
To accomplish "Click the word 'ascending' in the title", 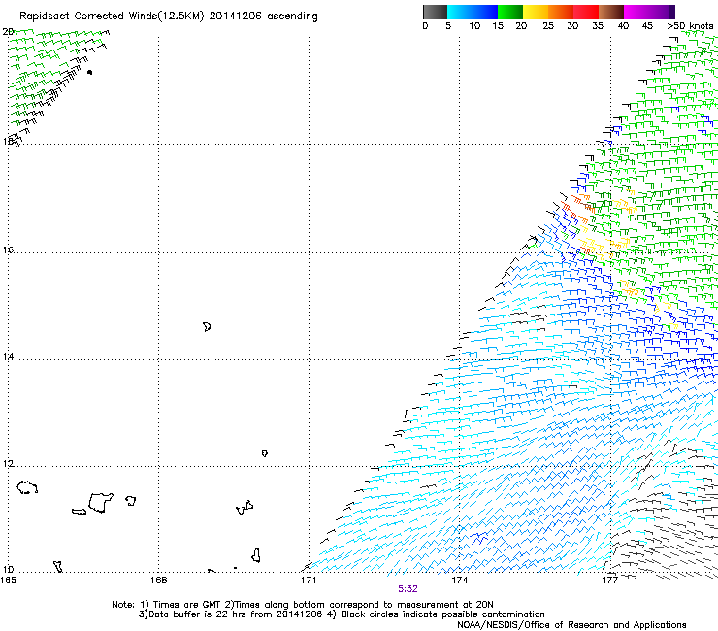I will click(x=292, y=17).
